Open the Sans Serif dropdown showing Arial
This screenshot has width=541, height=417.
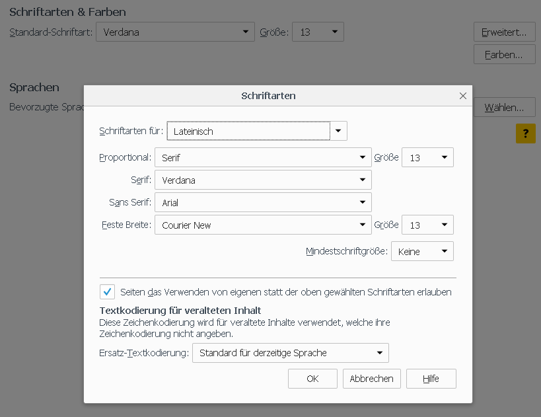pyautogui.click(x=262, y=202)
